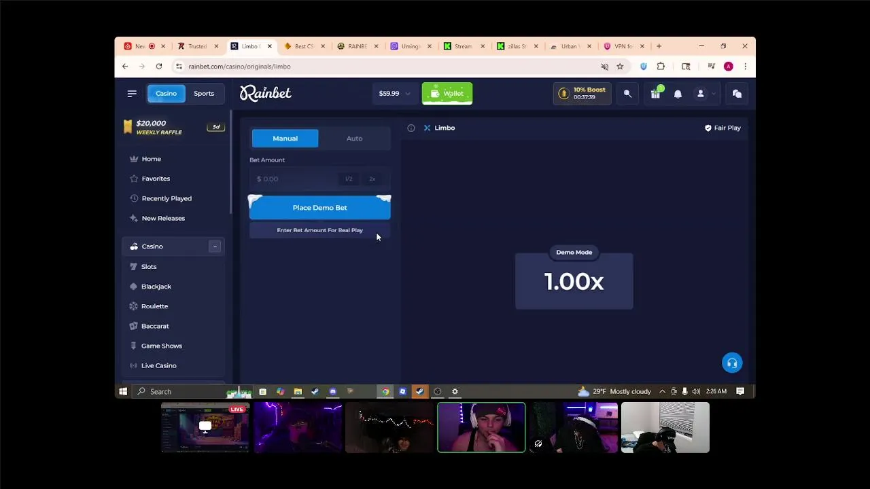Click the address bar URL

239,67
